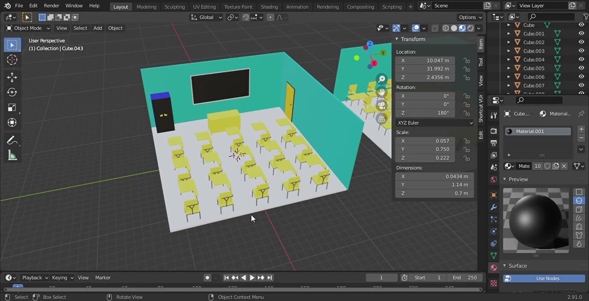This screenshot has width=589, height=301.
Task: Switch viewport to wireframe shading mode
Action: [x=446, y=28]
